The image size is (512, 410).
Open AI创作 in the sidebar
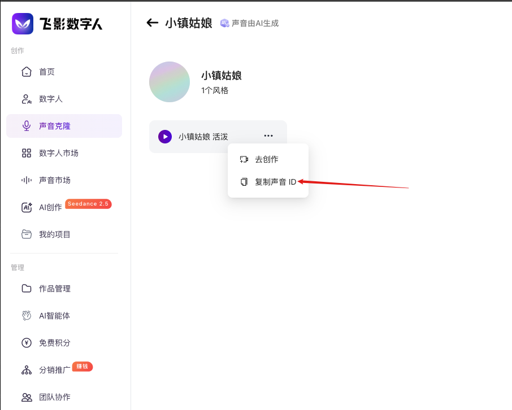[x=64, y=207]
